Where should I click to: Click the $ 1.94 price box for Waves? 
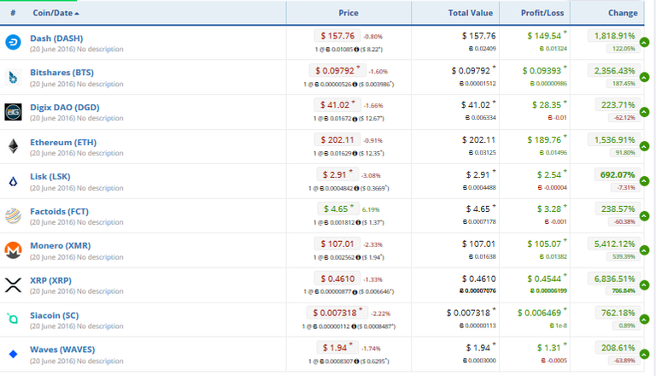(x=337, y=348)
